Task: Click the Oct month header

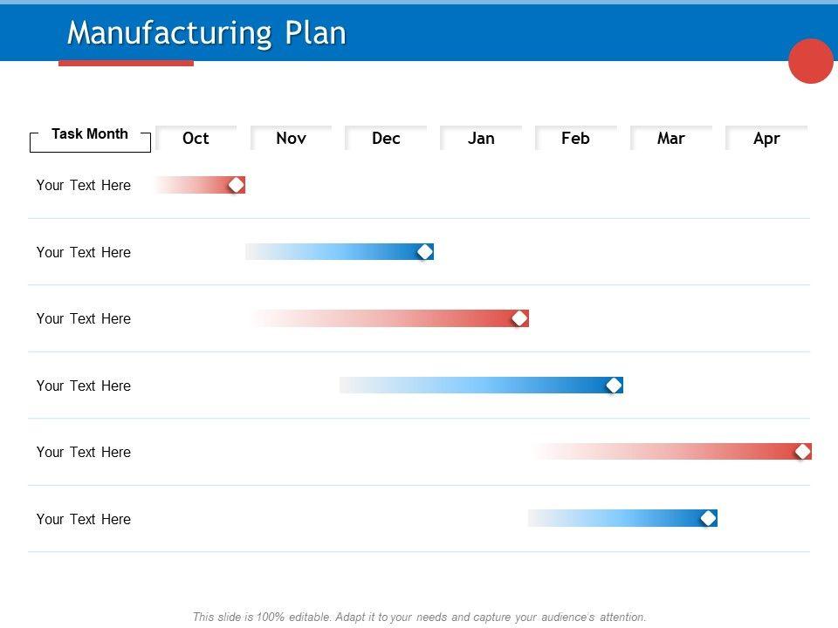Action: [x=196, y=138]
